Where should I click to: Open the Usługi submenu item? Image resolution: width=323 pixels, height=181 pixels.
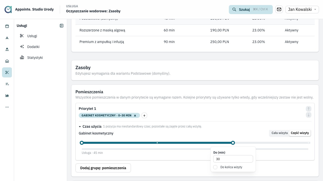[x=41, y=36]
